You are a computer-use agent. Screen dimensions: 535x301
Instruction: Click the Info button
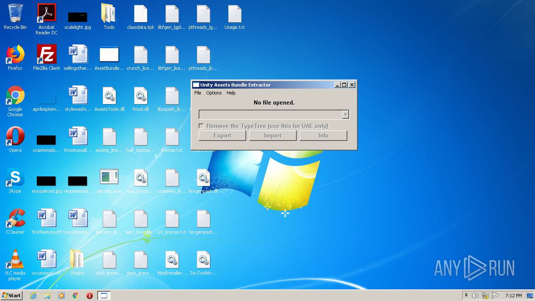pyautogui.click(x=324, y=135)
